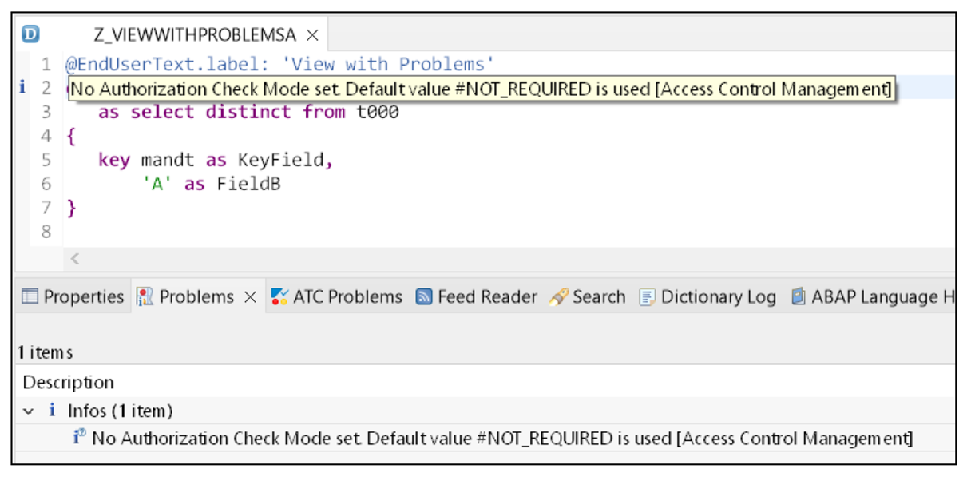Click the Feed Reader RSS icon

(423, 296)
